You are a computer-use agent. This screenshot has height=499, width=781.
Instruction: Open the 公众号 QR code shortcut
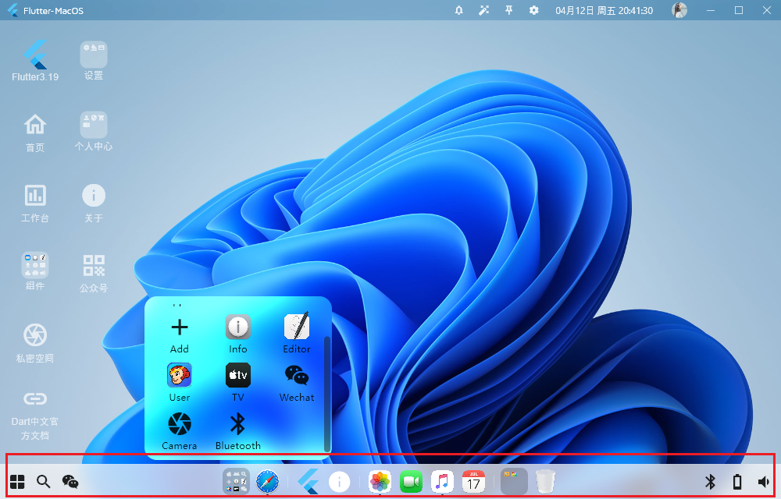(x=94, y=274)
